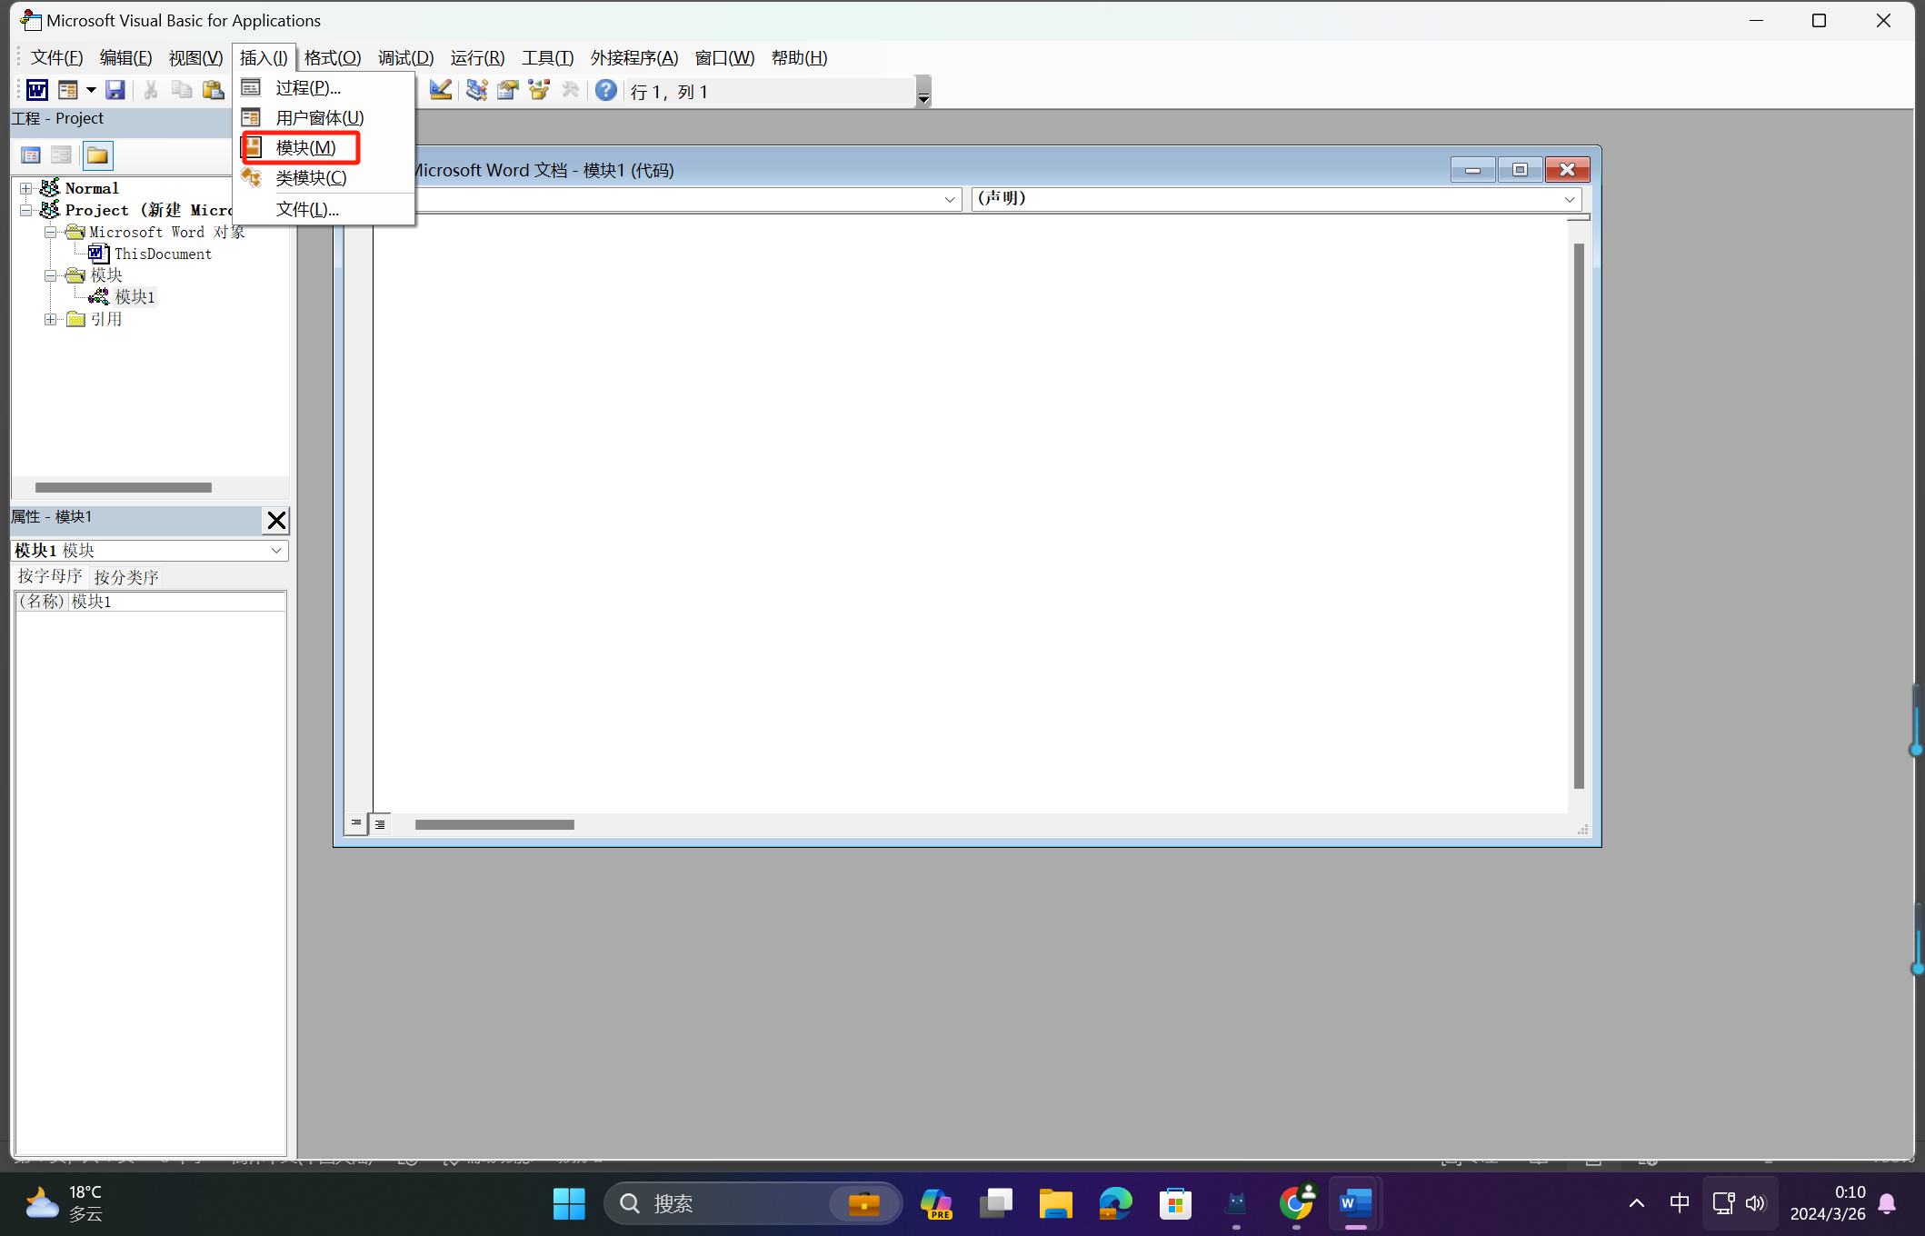Close the 属性 - 模块1 properties panel
Viewport: 1925px width, 1236px height.
[276, 520]
